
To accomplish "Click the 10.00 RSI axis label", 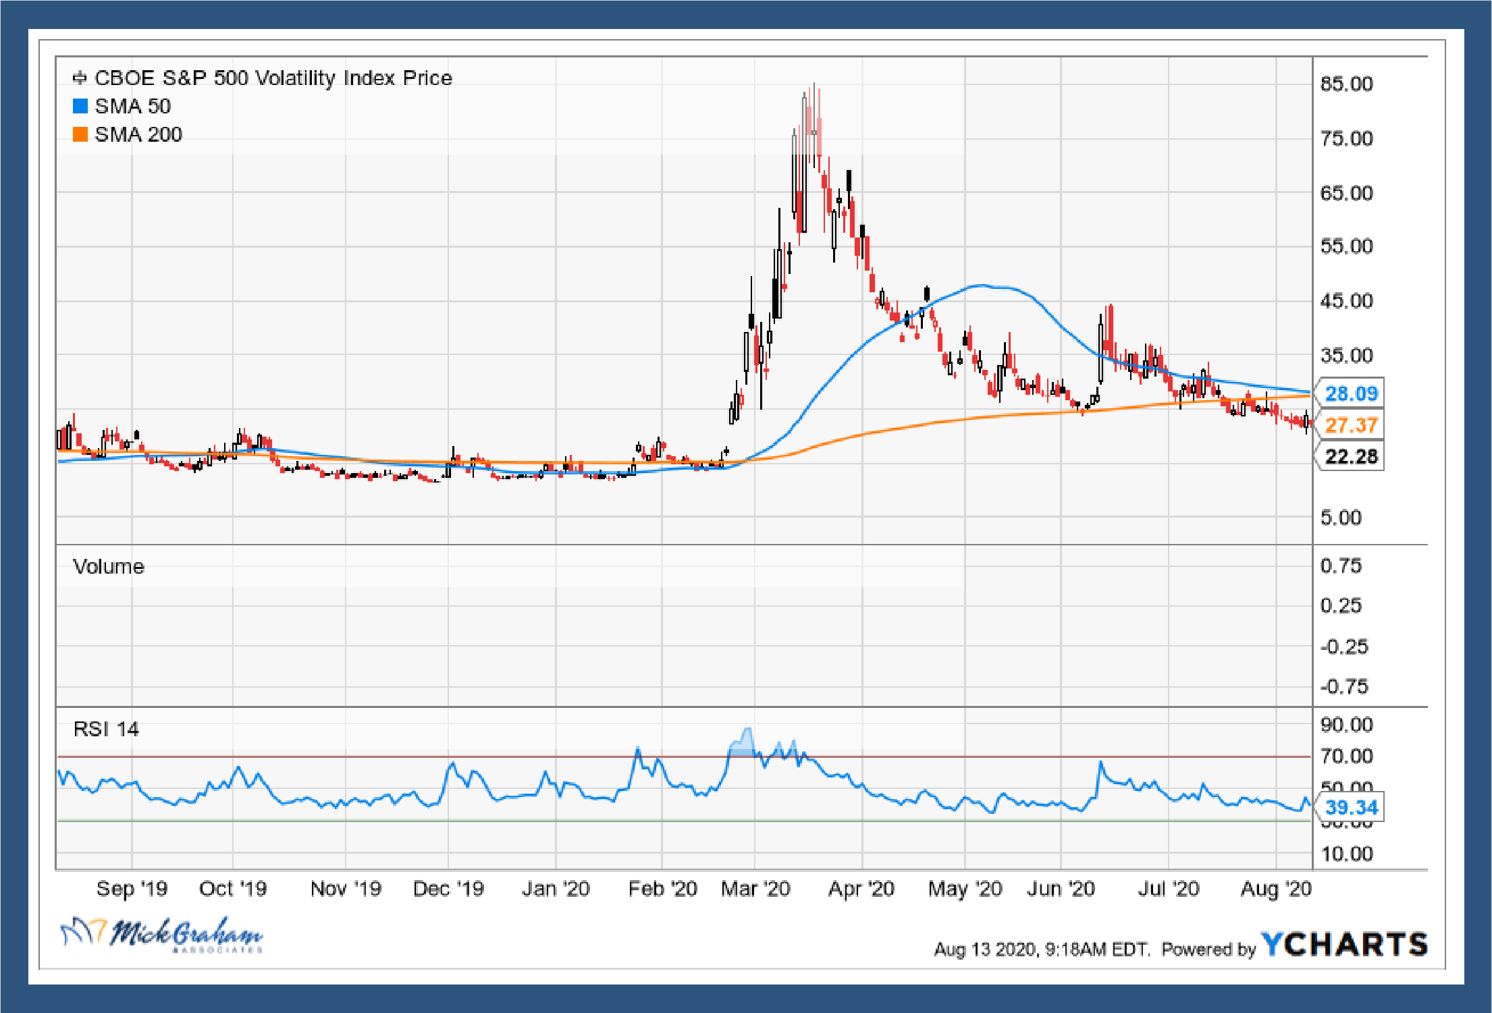I will [x=1347, y=854].
